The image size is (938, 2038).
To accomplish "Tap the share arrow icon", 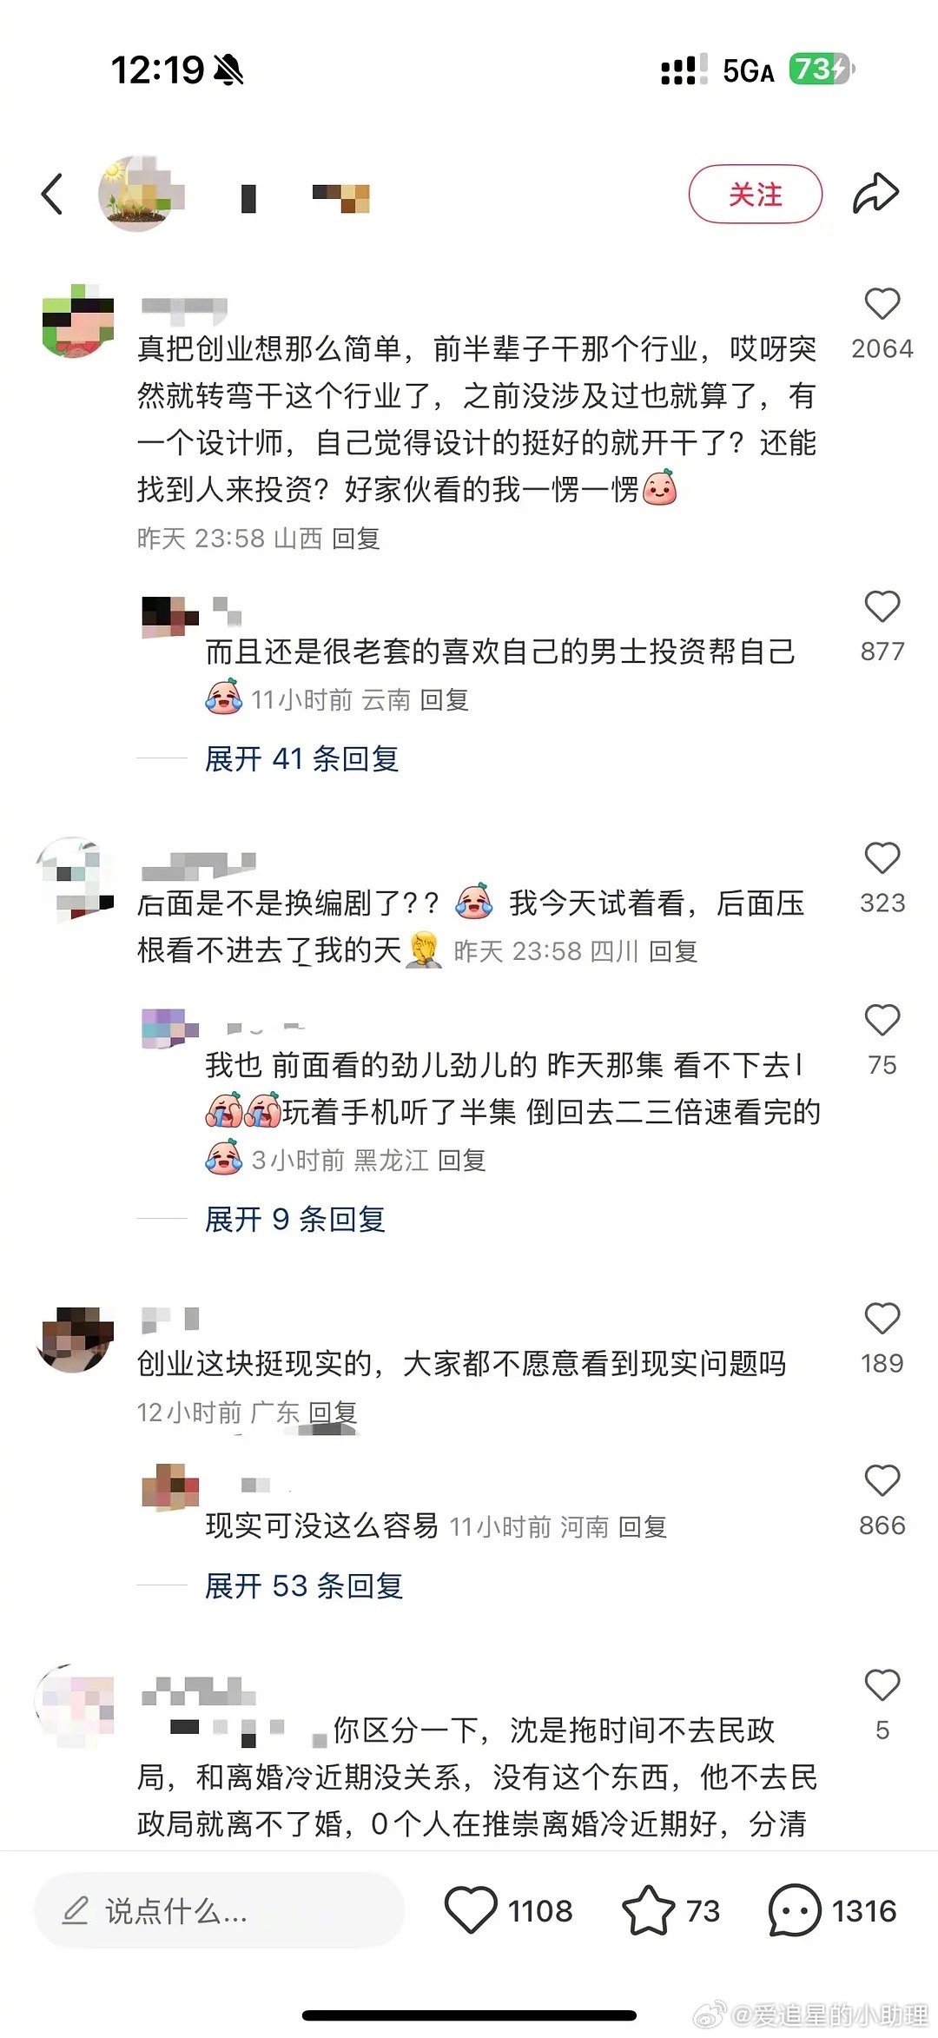I will click(x=875, y=193).
